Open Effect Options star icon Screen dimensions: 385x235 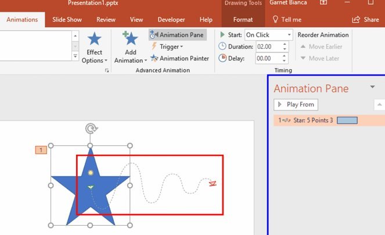click(x=94, y=39)
